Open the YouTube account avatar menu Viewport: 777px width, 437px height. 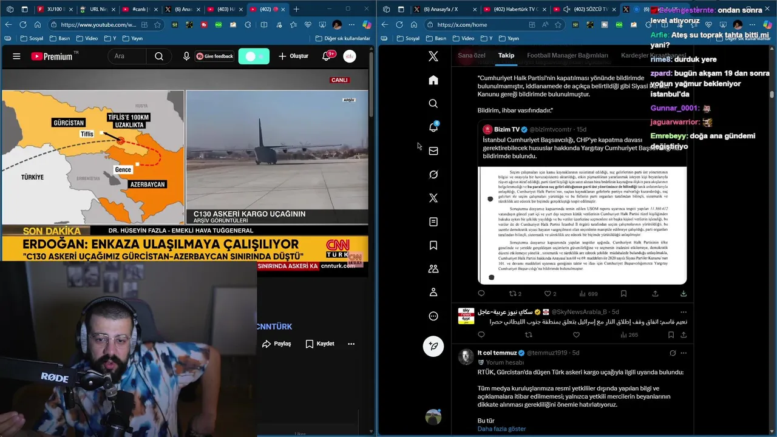tap(350, 56)
